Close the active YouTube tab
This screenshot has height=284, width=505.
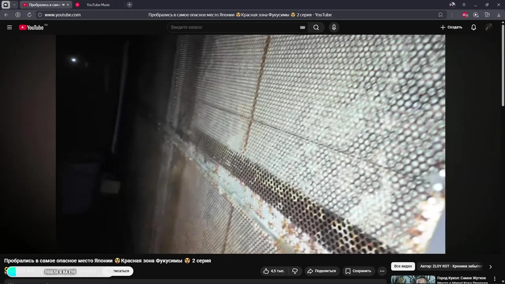[68, 5]
